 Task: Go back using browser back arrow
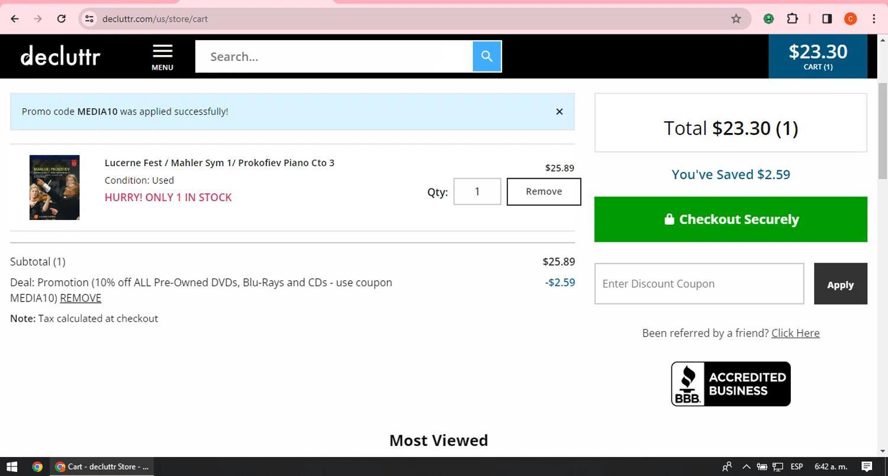[x=15, y=19]
